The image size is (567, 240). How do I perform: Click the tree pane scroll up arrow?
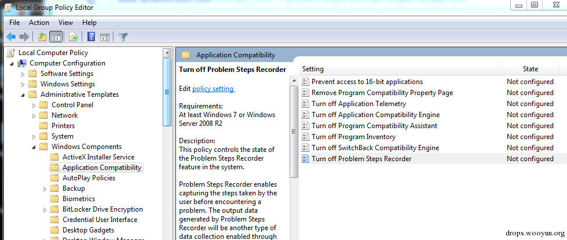click(167, 53)
